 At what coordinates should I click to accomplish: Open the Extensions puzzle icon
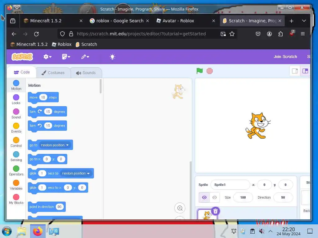pyautogui.click(x=280, y=34)
